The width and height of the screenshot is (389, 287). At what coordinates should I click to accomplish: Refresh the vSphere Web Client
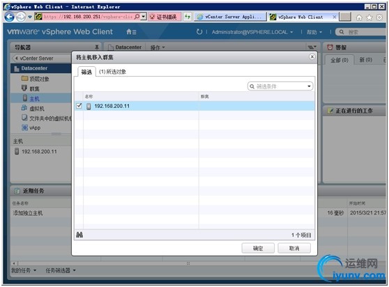coord(199,31)
